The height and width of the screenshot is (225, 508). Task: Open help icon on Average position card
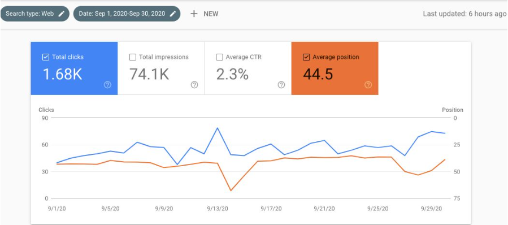[368, 85]
